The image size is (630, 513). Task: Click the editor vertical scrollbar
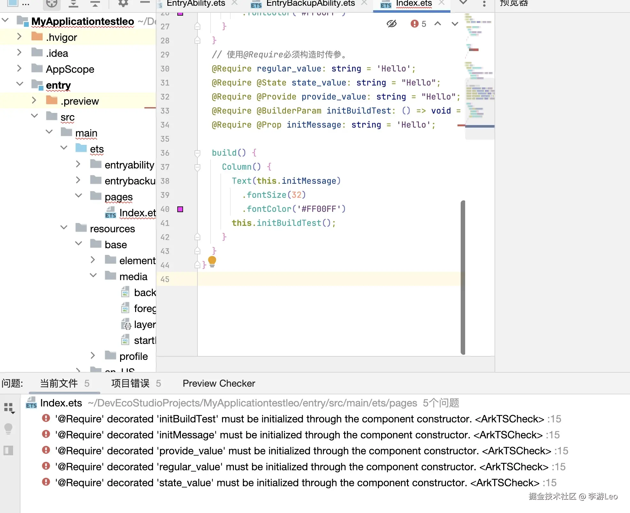click(463, 277)
